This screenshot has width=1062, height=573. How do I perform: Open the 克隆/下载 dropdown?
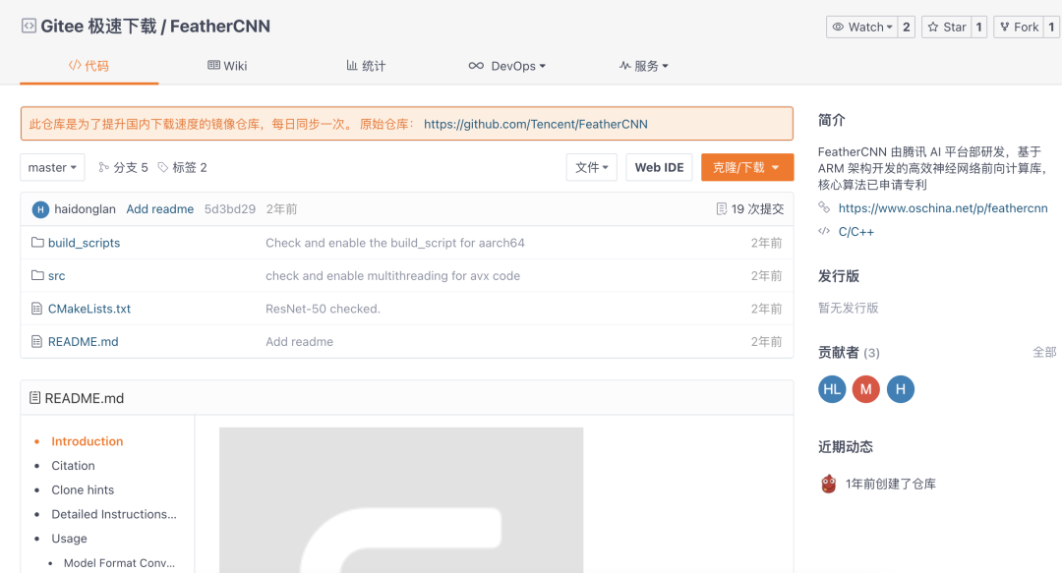point(747,167)
